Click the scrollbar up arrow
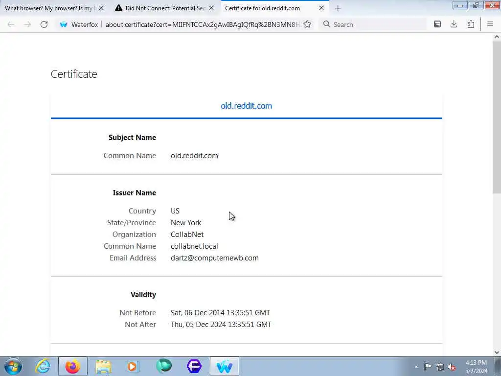Image resolution: width=501 pixels, height=376 pixels. 497,37
